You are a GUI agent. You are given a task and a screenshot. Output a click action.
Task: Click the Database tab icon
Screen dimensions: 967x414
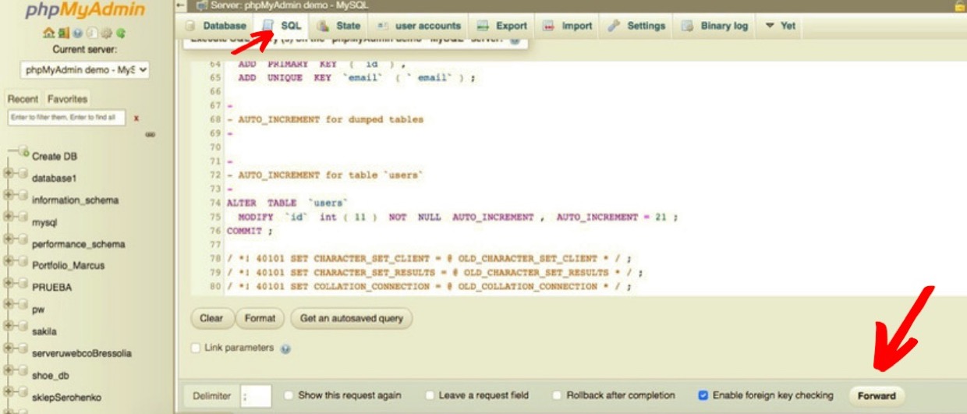190,26
